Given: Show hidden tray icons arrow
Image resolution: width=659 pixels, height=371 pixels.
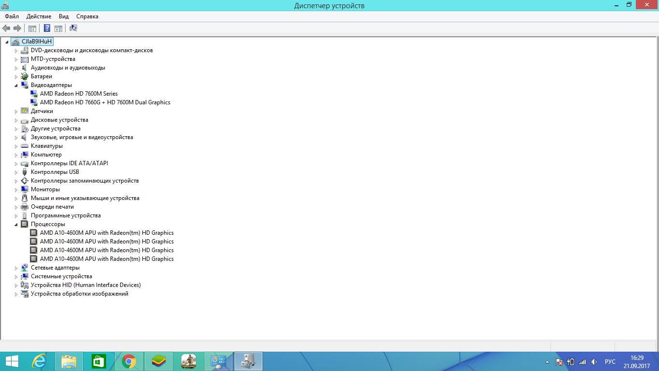Looking at the screenshot, I should coord(547,362).
